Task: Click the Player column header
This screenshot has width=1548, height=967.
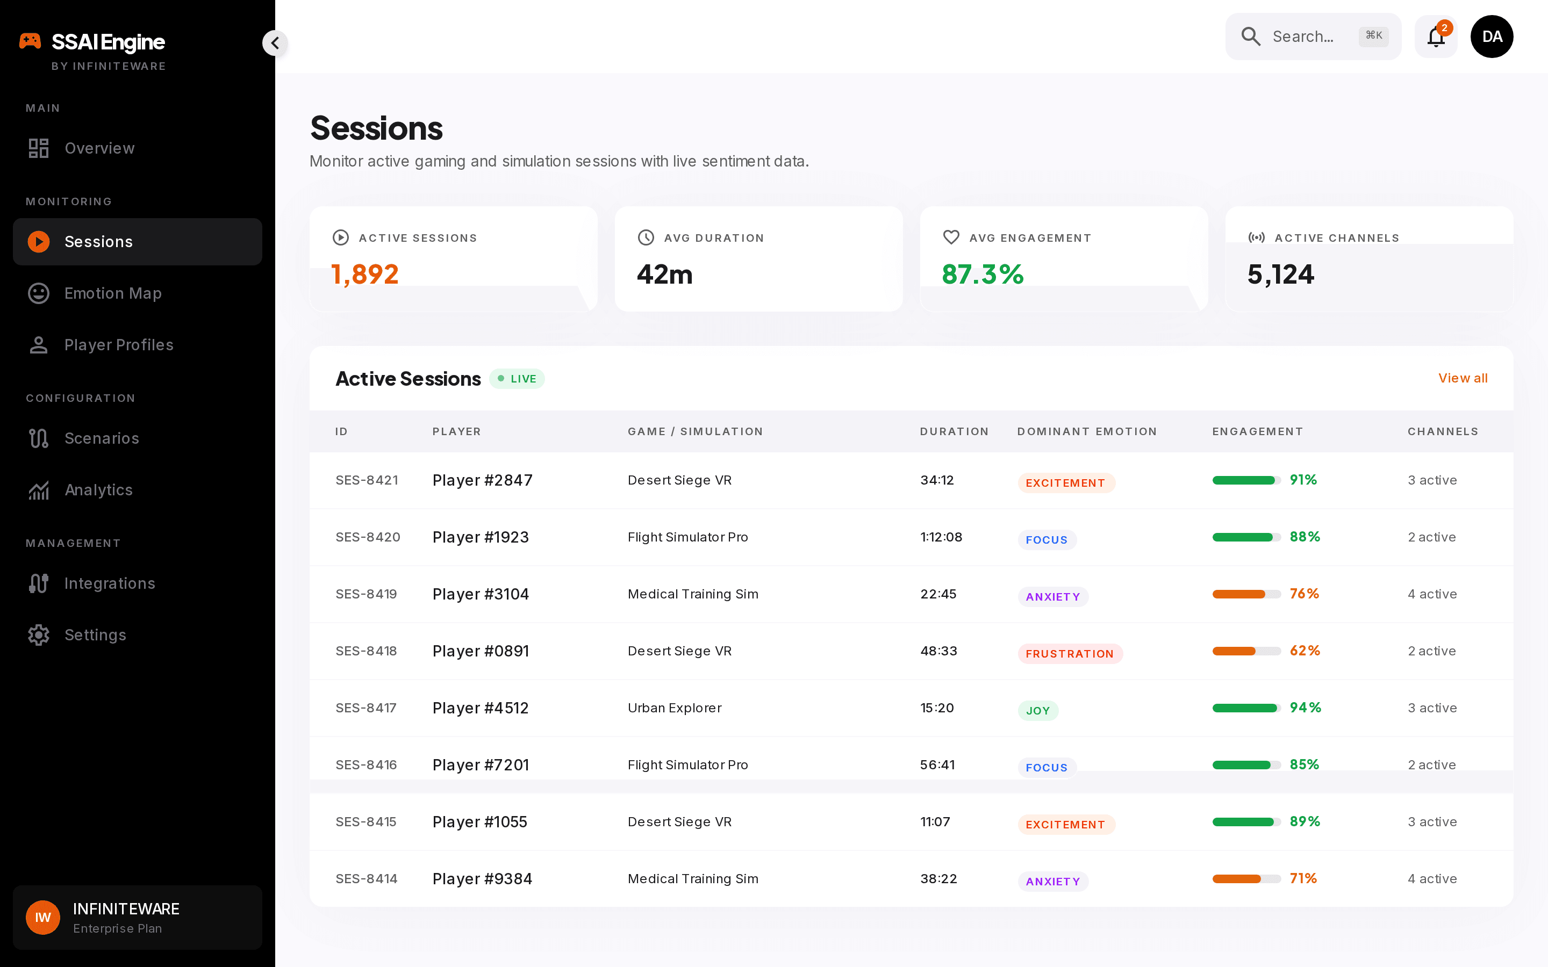Action: (x=457, y=432)
